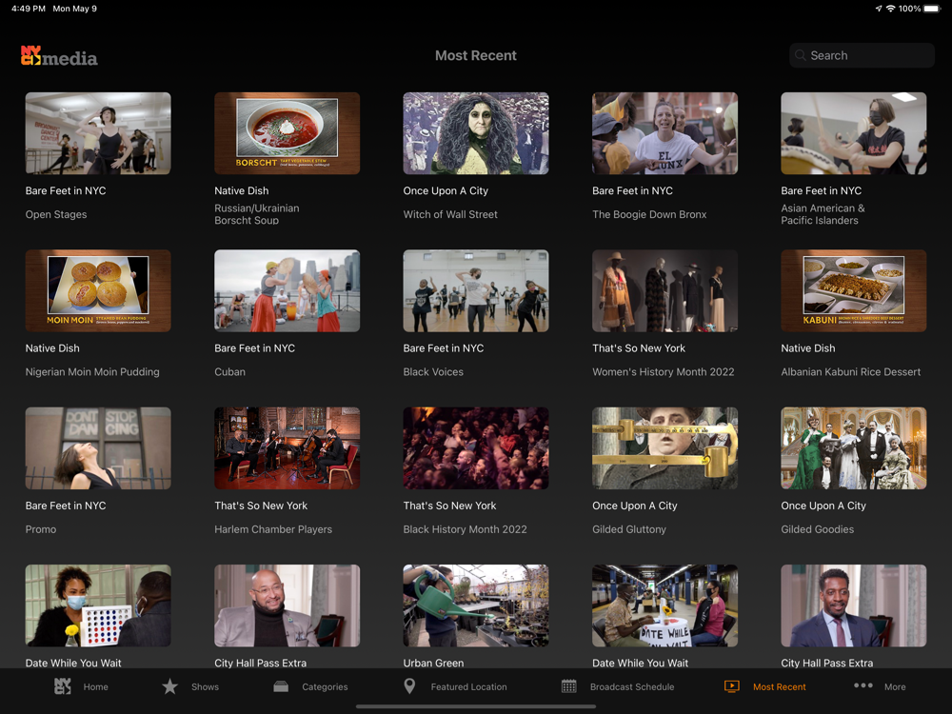952x714 pixels.
Task: Open Black History Month 2022 thumbnail
Action: pyautogui.click(x=475, y=448)
